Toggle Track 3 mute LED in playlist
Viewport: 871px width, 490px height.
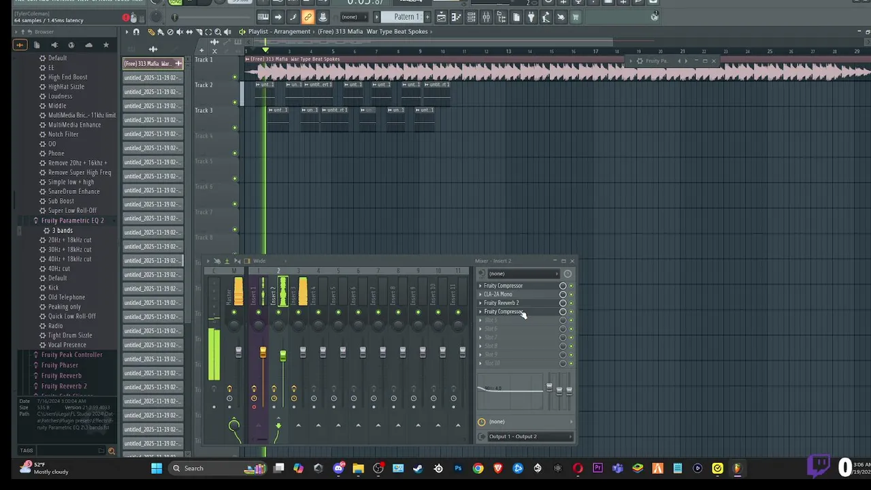click(235, 127)
